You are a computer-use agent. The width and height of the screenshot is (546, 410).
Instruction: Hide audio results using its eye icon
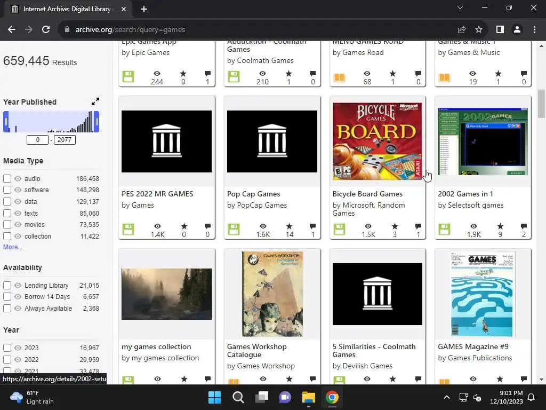click(x=18, y=178)
